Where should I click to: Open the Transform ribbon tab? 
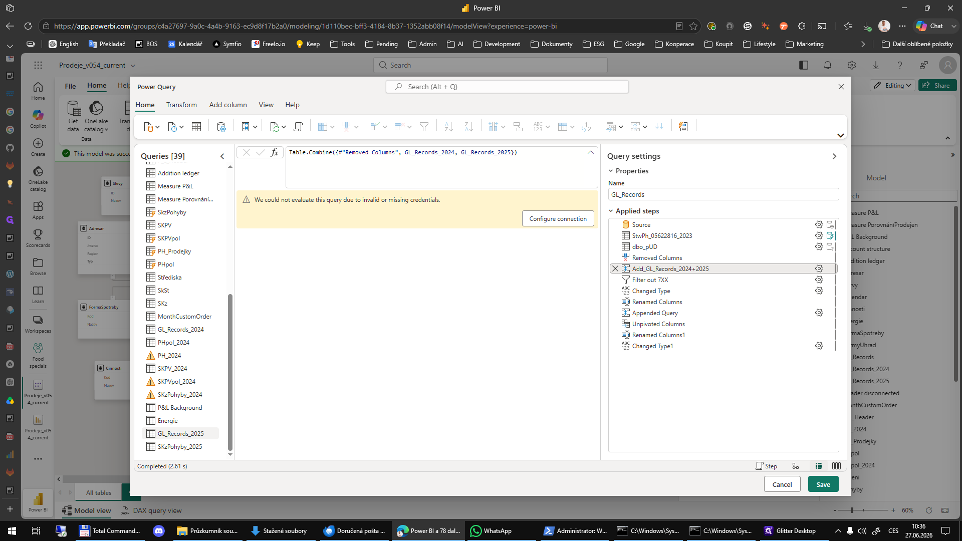[181, 105]
